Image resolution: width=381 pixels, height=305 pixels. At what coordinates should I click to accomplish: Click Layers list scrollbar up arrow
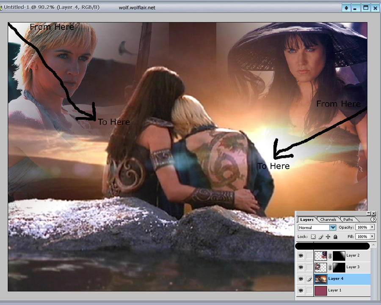coord(373,245)
